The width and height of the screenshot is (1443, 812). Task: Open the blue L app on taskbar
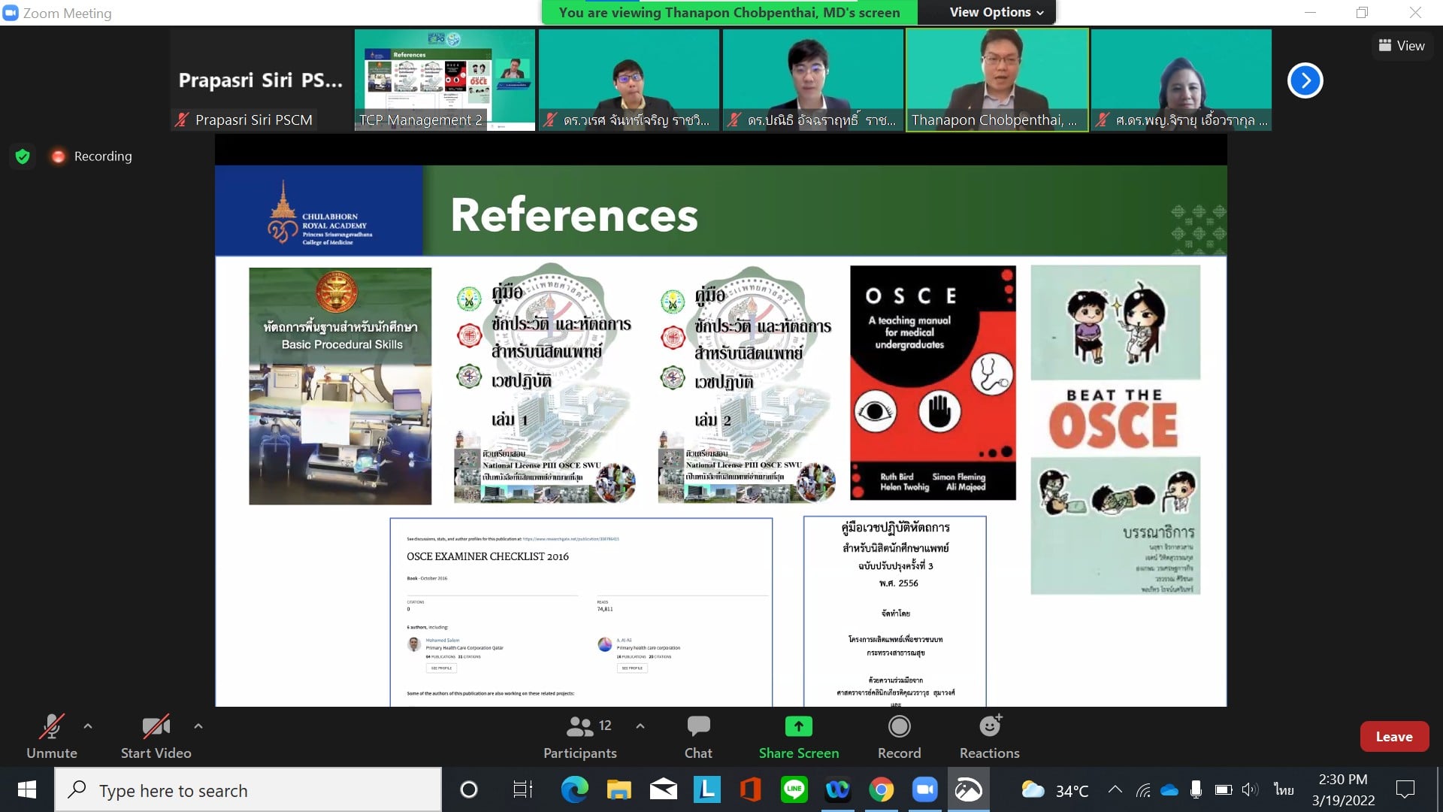click(706, 789)
